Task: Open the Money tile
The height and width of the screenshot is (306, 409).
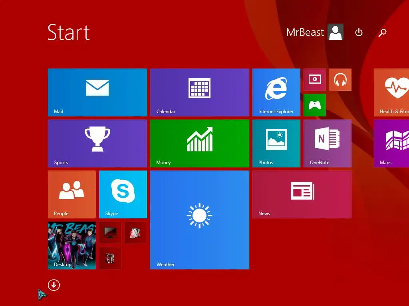Action: coord(200,143)
